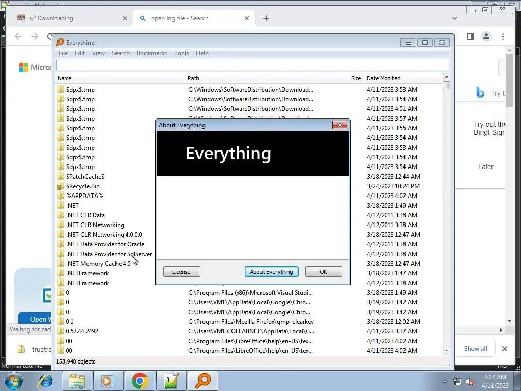
Task: Close the open lng file Search tab
Action: tap(247, 18)
